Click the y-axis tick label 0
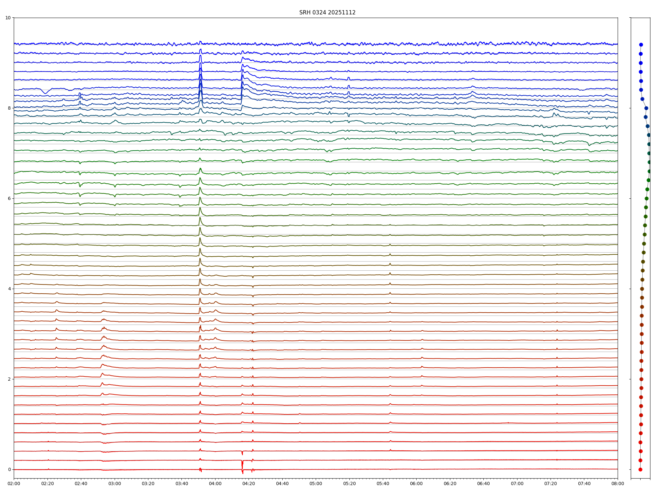The width and height of the screenshot is (655, 491). click(x=9, y=469)
